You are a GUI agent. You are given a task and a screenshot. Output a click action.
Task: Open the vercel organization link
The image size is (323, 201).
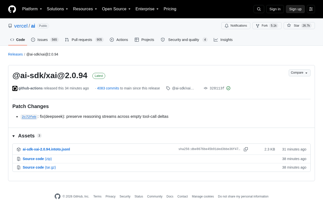(x=21, y=26)
